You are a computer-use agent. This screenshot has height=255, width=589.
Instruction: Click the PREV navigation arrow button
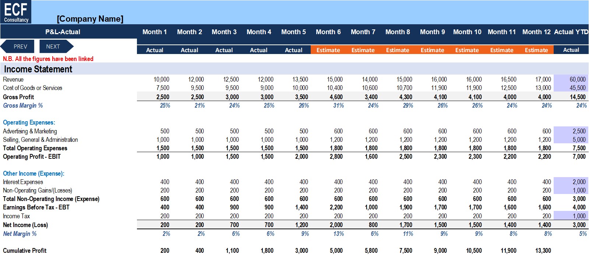[x=17, y=47]
